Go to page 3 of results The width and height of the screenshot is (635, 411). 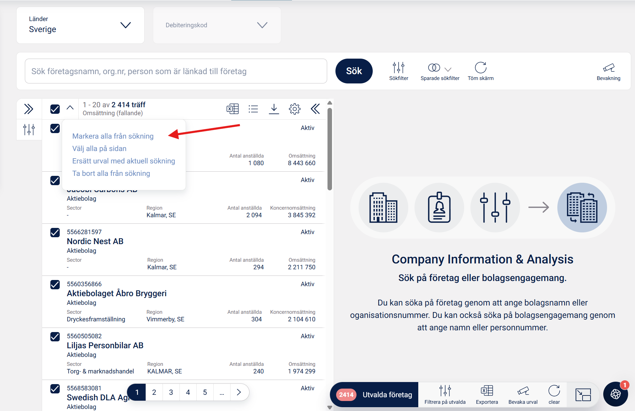coord(171,392)
